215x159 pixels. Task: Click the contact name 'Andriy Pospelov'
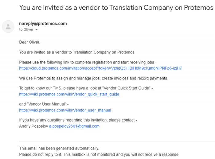33,126
